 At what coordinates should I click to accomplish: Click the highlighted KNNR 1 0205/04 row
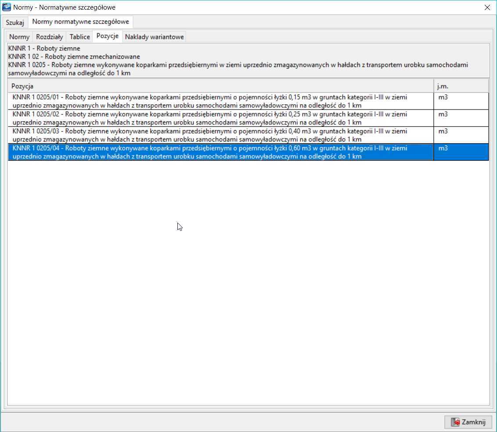(x=220, y=152)
